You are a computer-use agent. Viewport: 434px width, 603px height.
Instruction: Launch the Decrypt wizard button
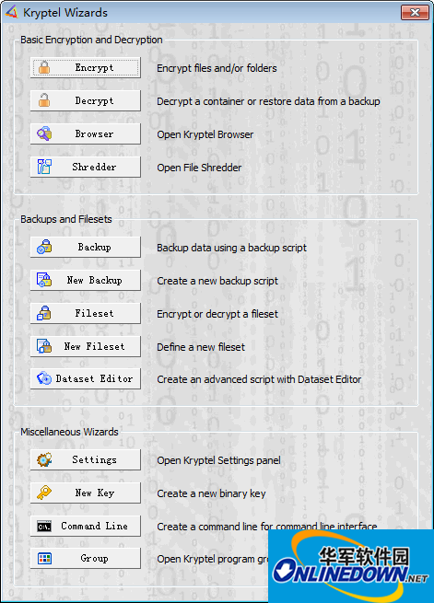pos(86,100)
